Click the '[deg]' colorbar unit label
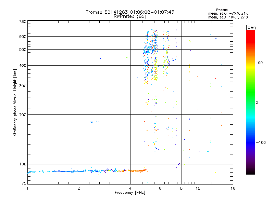This screenshot has width=274, height=205. 251,27
